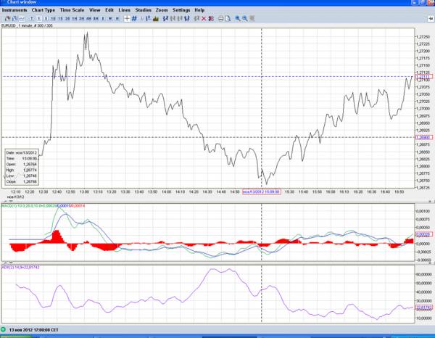Click the highlighted date marker on time axis
The height and width of the screenshot is (338, 435).
tap(261, 191)
